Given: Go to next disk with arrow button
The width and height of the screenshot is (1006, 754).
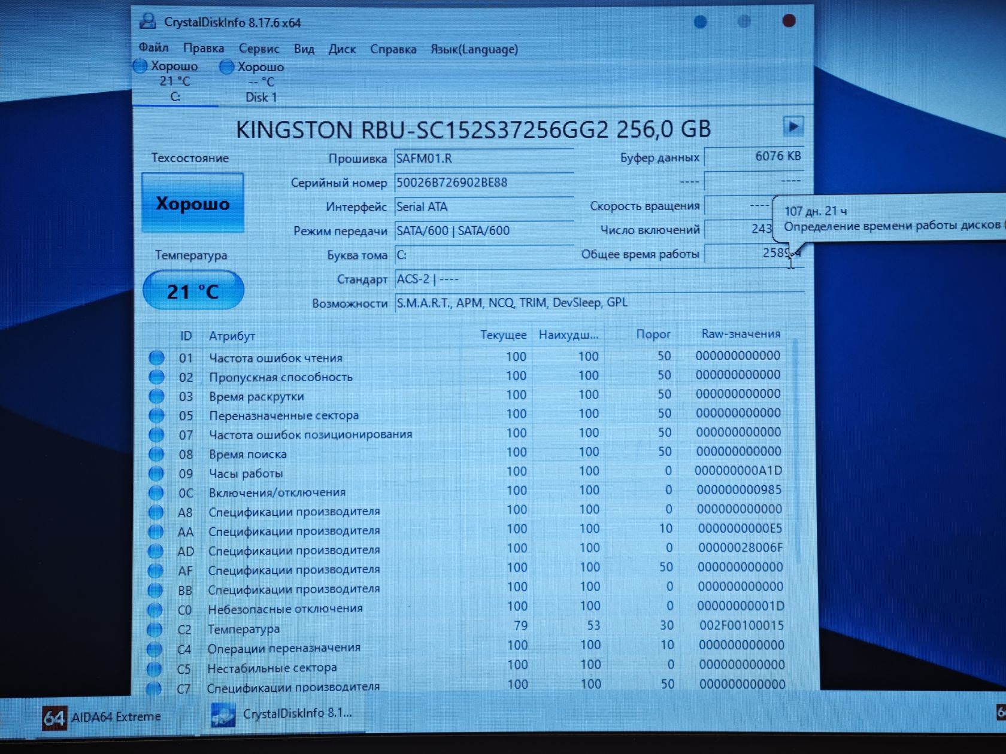Looking at the screenshot, I should click(x=793, y=126).
